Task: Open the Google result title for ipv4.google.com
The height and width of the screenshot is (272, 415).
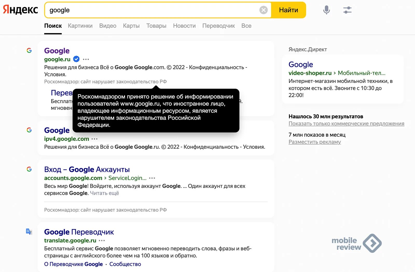Action: point(57,130)
